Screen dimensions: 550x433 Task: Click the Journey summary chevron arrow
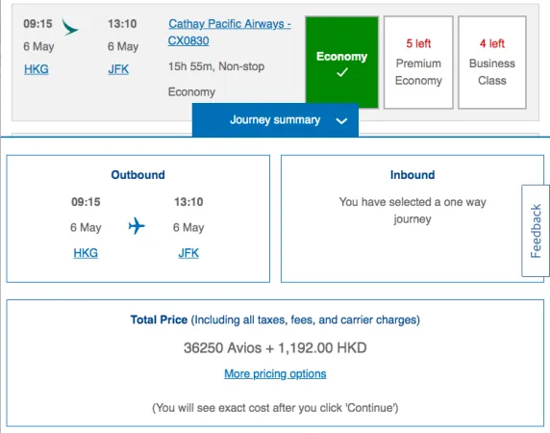point(341,121)
